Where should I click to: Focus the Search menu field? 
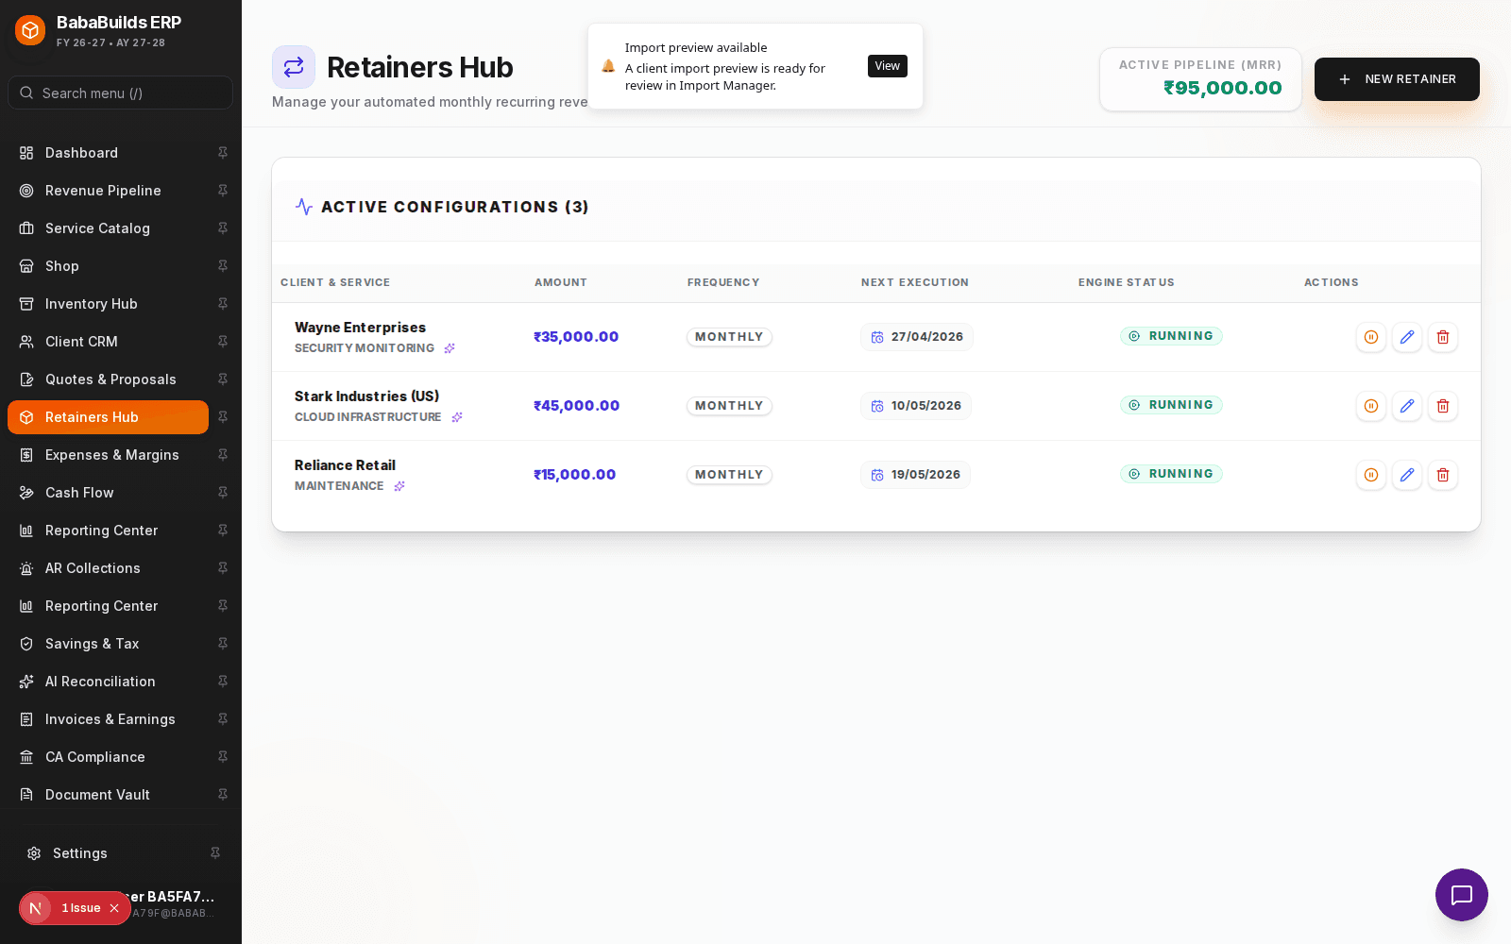tap(120, 93)
